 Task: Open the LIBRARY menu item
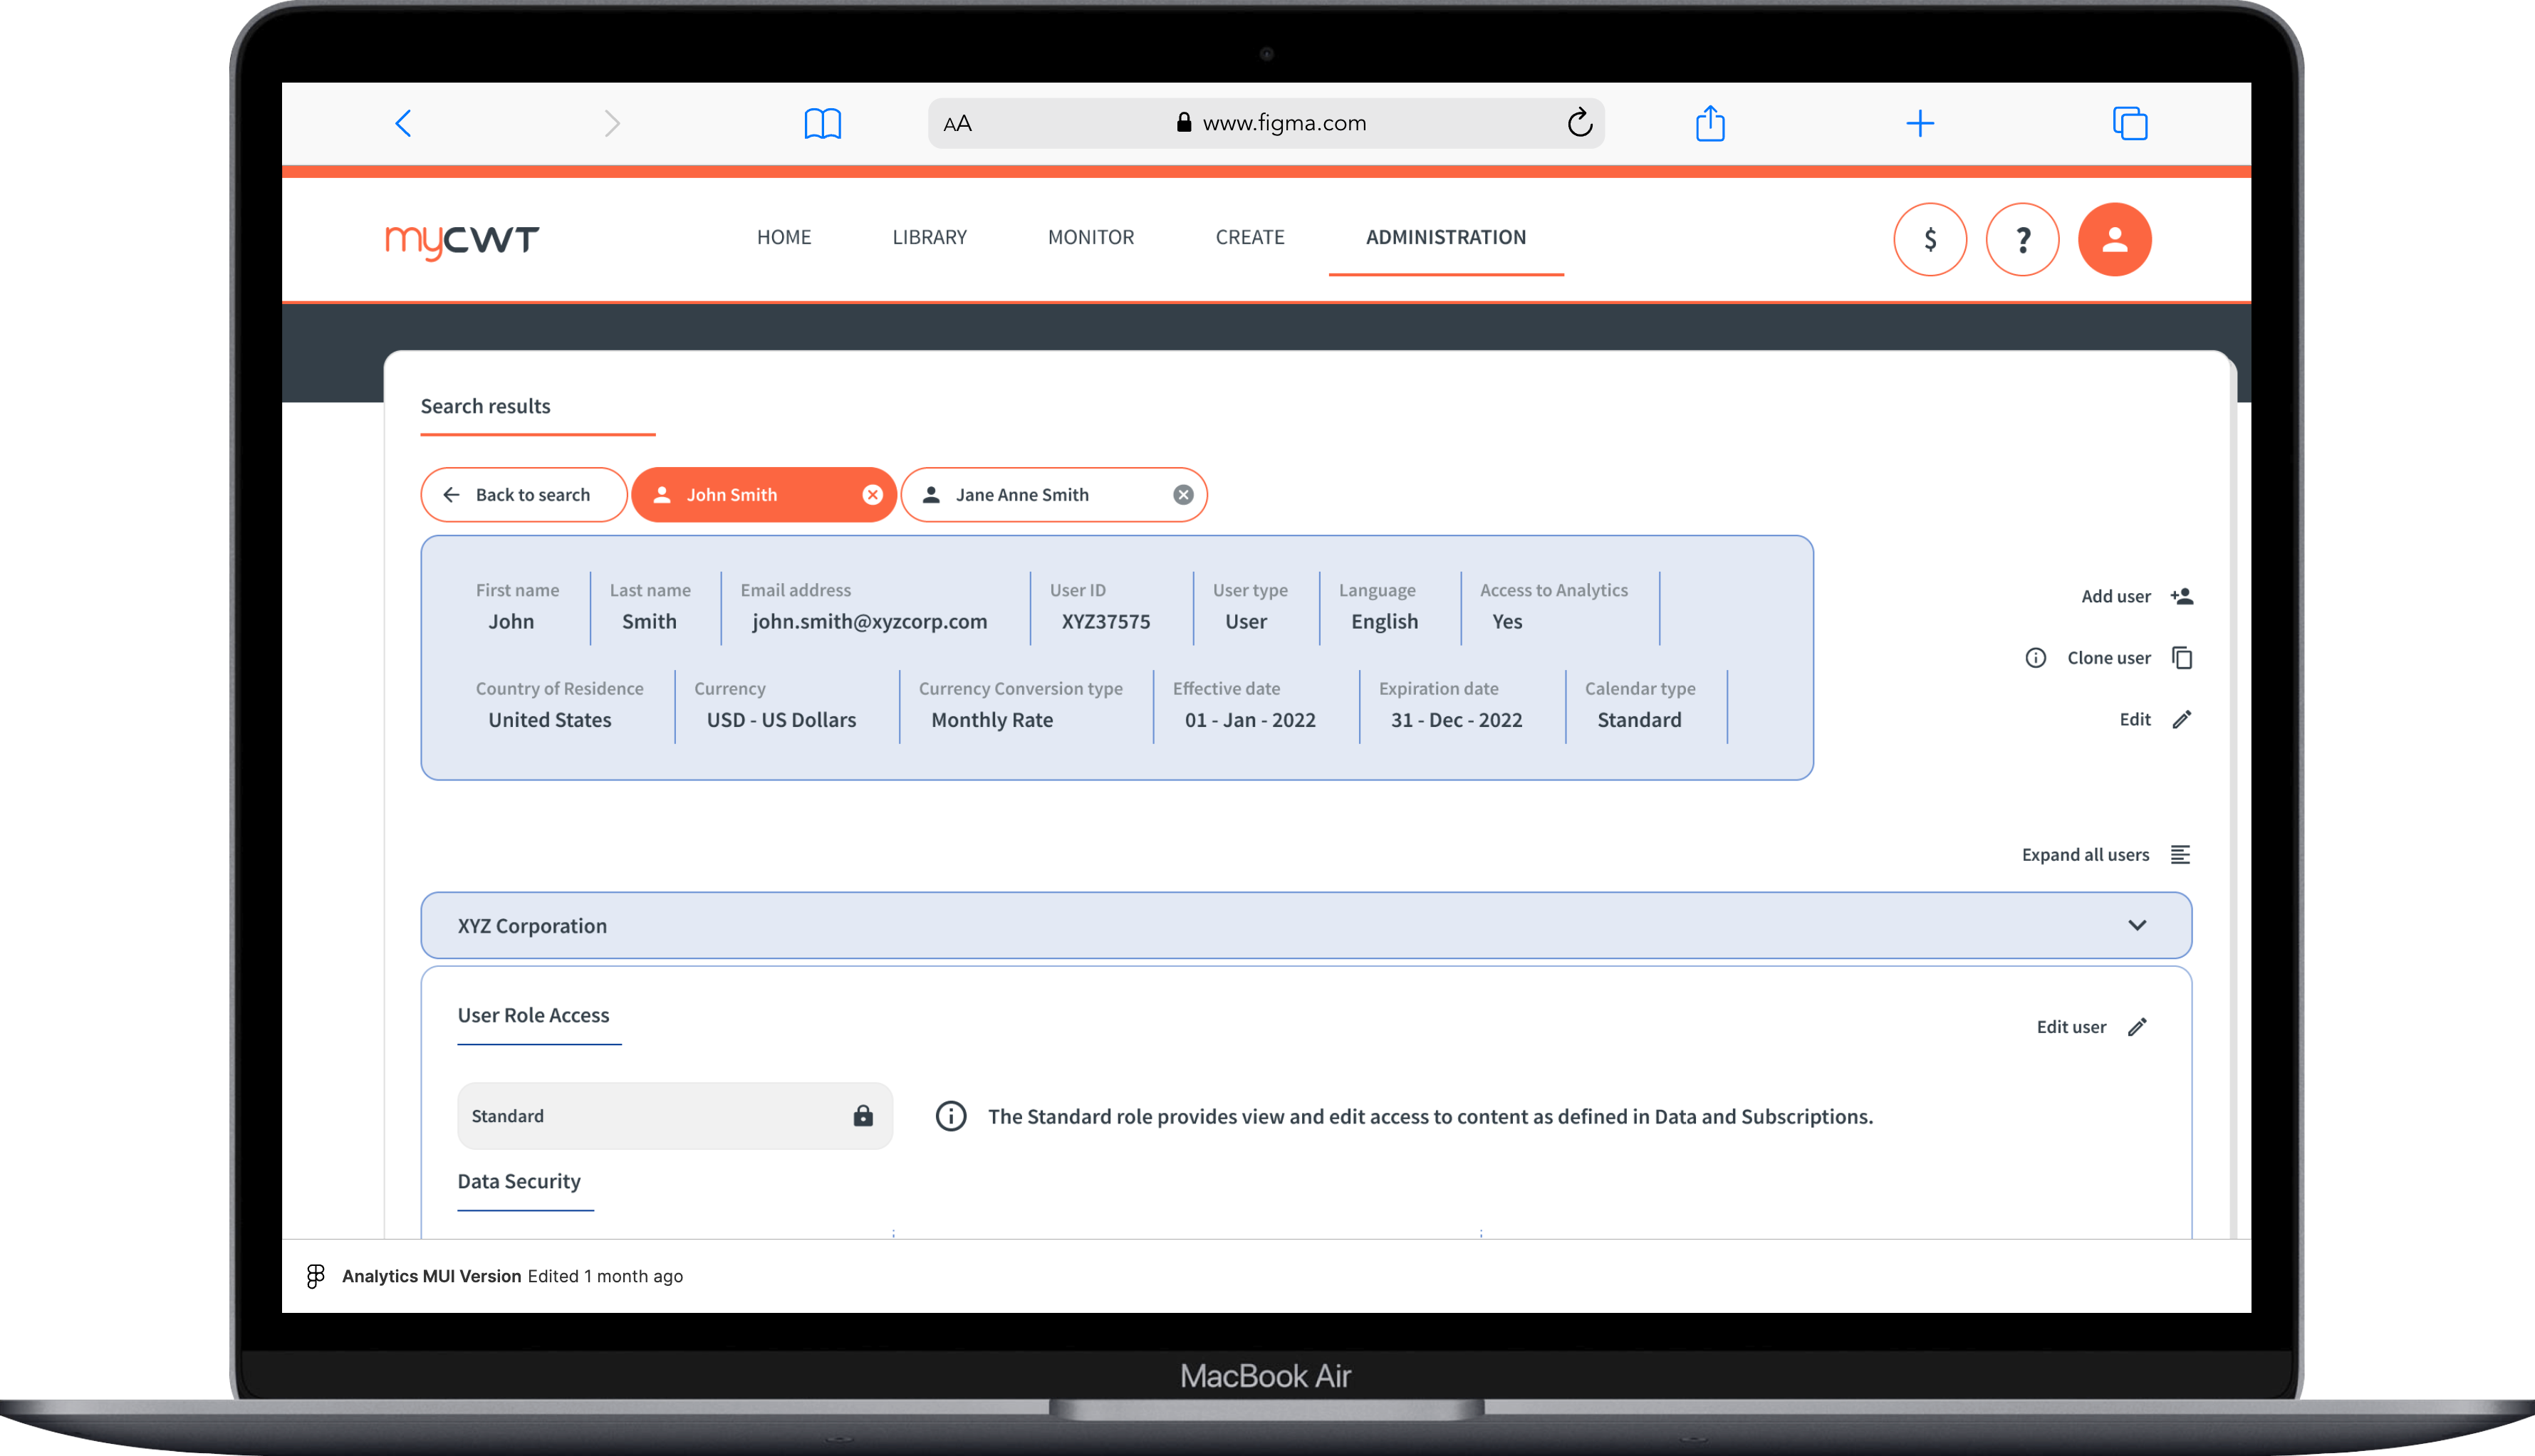(x=930, y=237)
